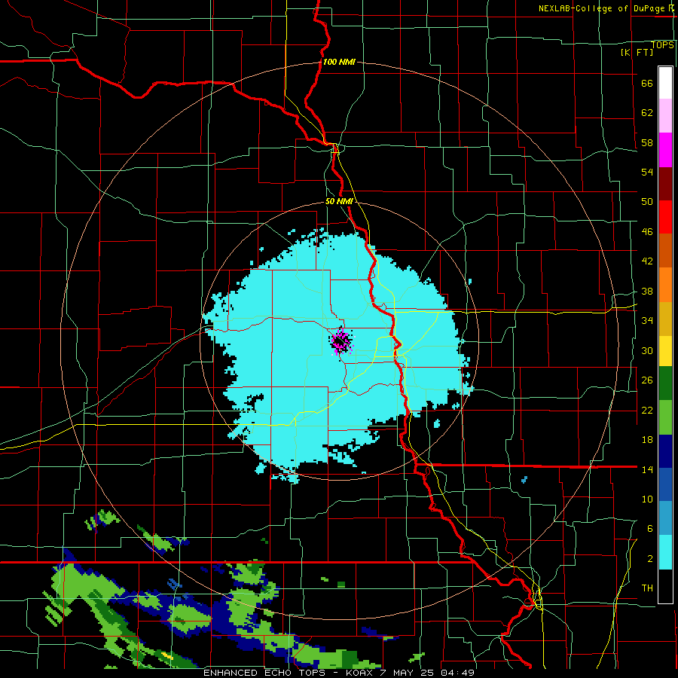This screenshot has height=678, width=678.
Task: Click the light green legend swatch
Action: click(x=665, y=417)
